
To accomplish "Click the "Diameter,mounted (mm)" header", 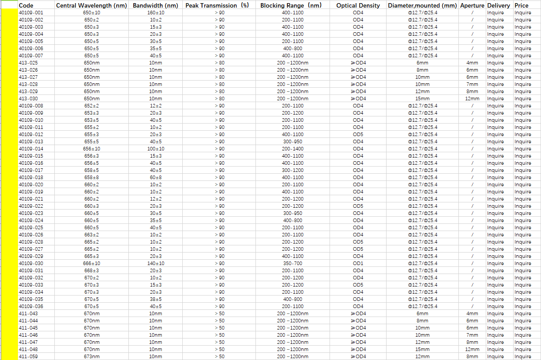I will (x=422, y=6).
